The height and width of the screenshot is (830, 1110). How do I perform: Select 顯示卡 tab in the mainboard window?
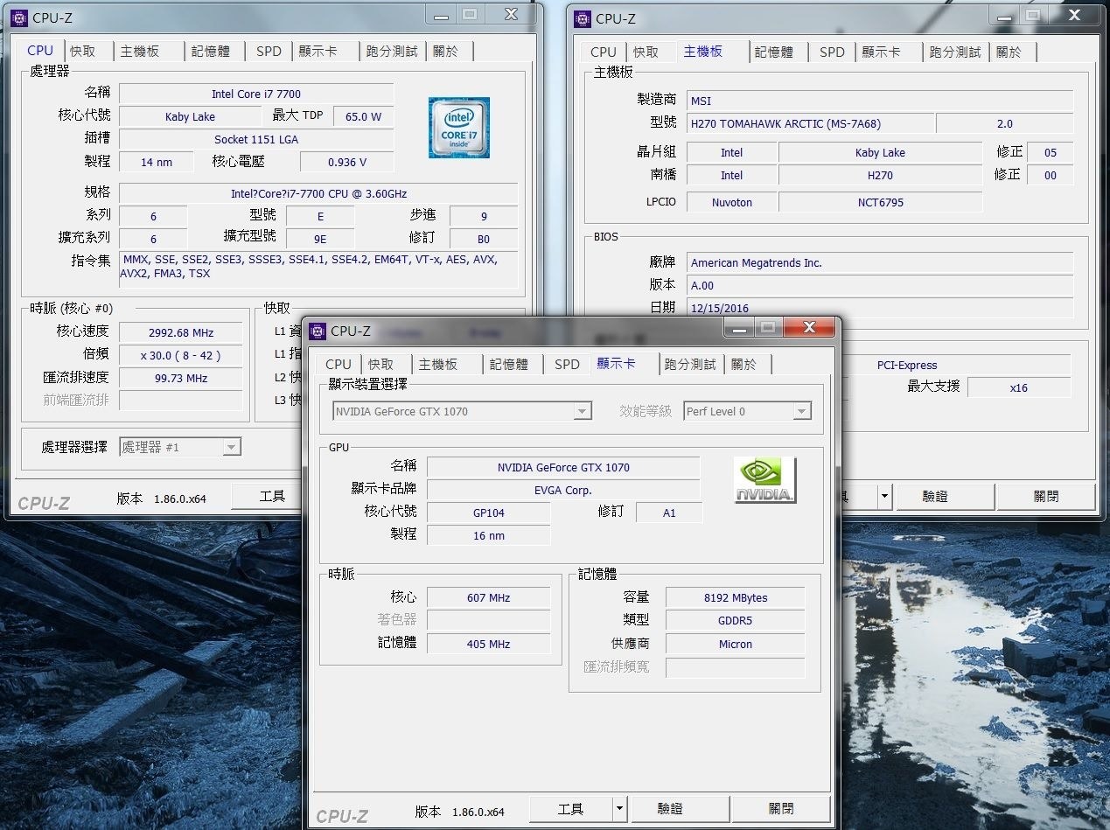pos(881,52)
